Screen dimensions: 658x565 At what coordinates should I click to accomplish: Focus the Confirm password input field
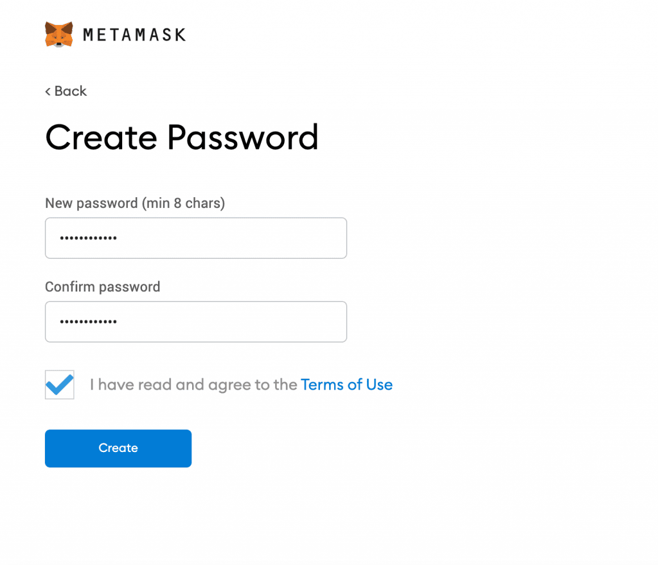click(196, 322)
